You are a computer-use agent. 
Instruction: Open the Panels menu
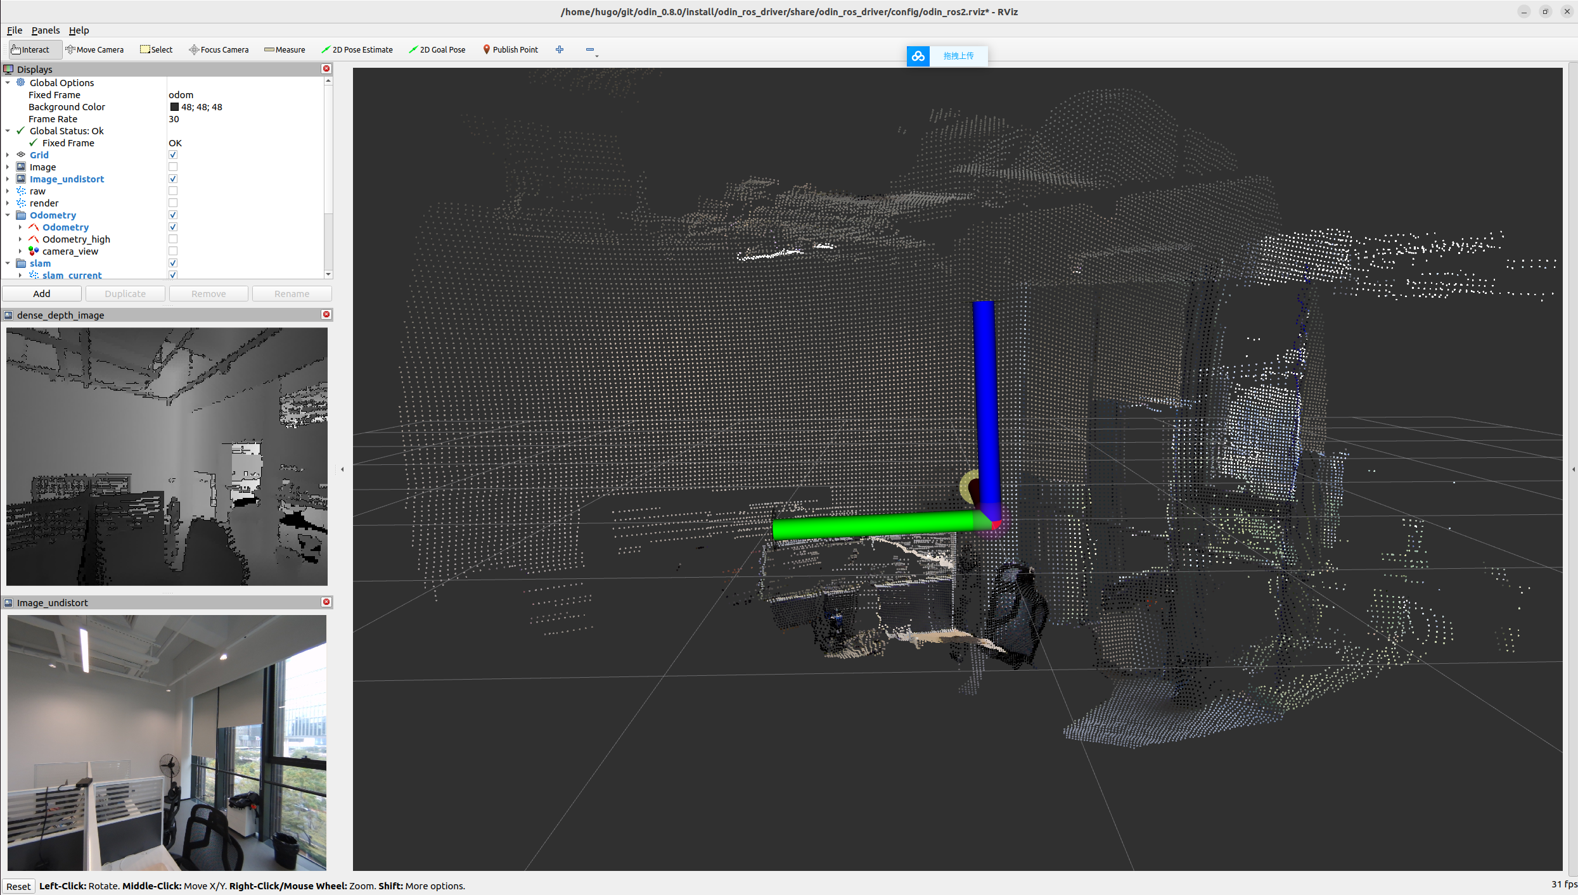click(46, 30)
